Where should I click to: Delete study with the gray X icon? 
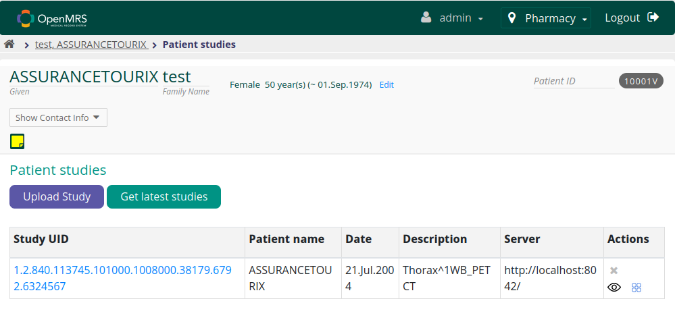coord(614,271)
